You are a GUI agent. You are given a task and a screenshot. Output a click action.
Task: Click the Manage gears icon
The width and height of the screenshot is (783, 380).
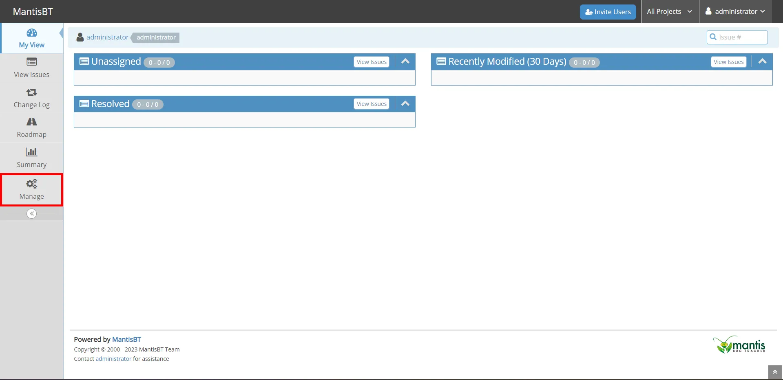click(32, 184)
